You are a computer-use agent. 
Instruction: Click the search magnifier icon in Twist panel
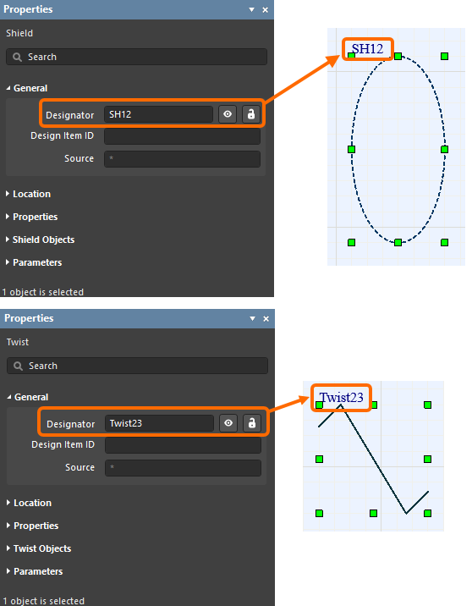coord(18,366)
